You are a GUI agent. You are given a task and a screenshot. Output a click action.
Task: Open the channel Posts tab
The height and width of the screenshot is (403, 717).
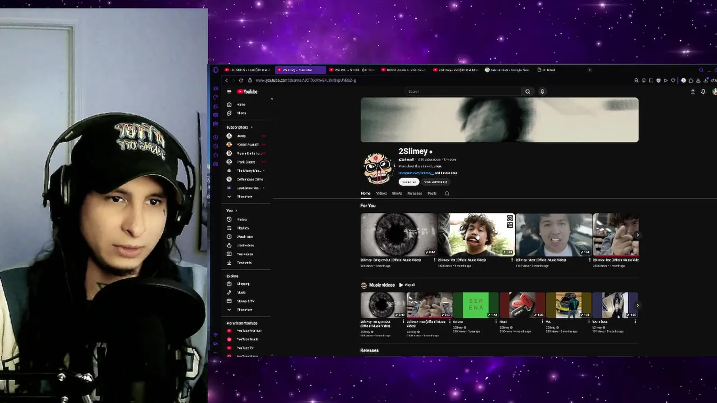point(432,194)
